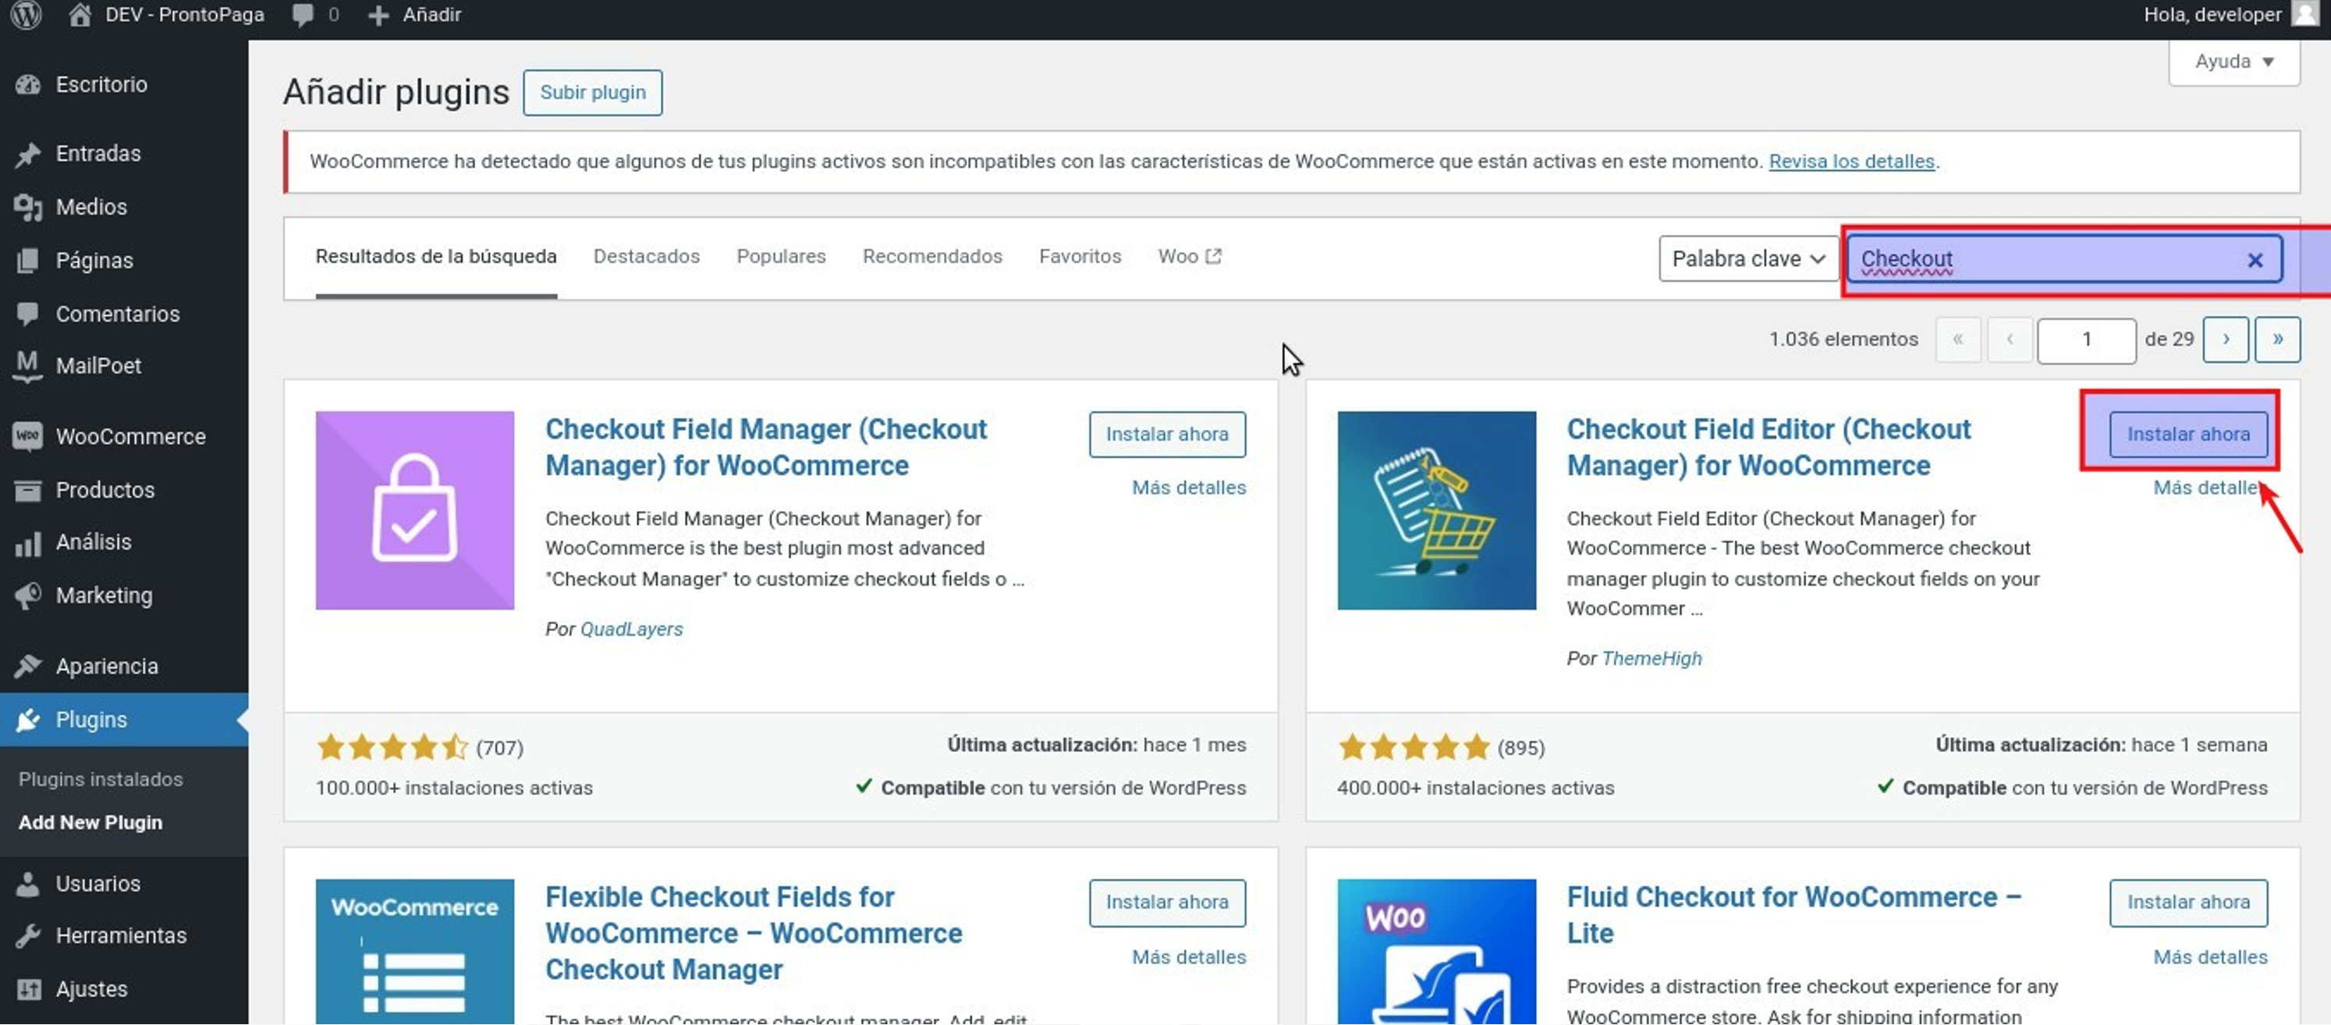Clear the Checkout search with X icon
The width and height of the screenshot is (2331, 1025).
click(2254, 260)
